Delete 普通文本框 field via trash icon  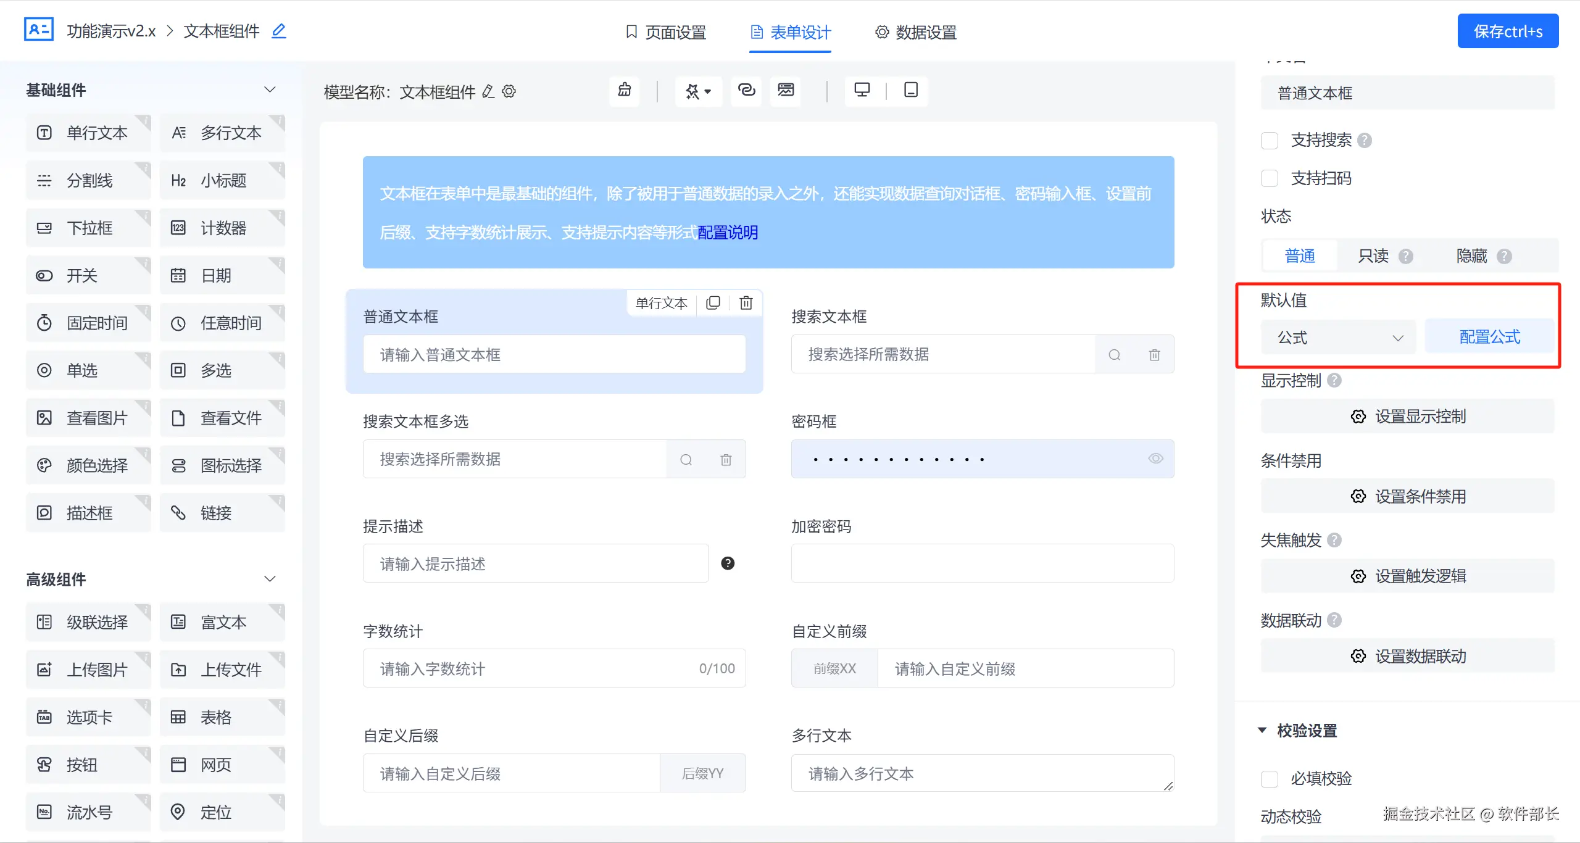point(746,303)
